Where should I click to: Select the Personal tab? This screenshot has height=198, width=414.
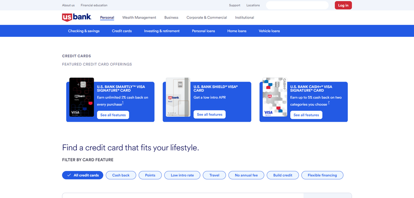point(107,18)
